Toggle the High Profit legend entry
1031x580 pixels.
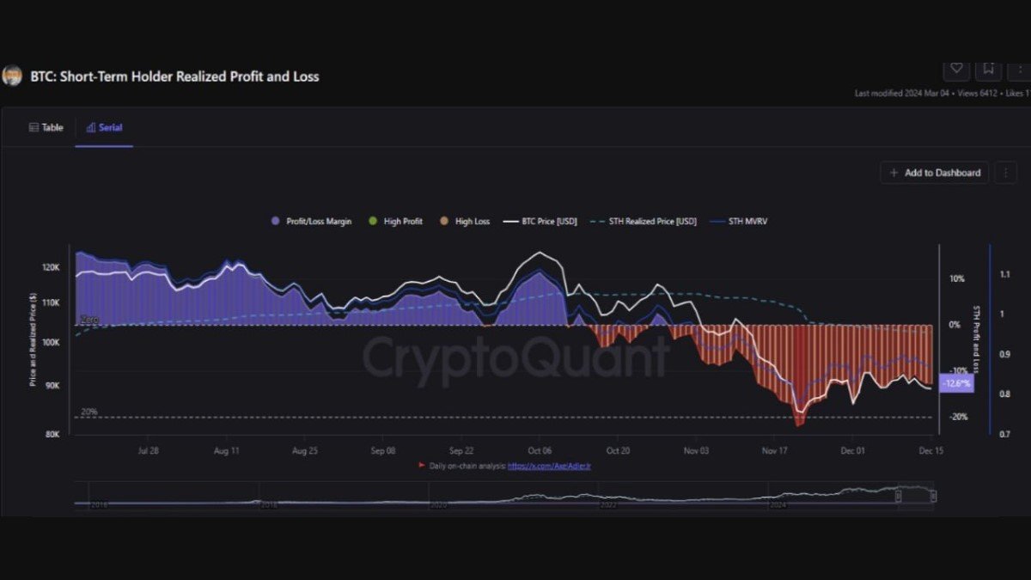coord(395,221)
